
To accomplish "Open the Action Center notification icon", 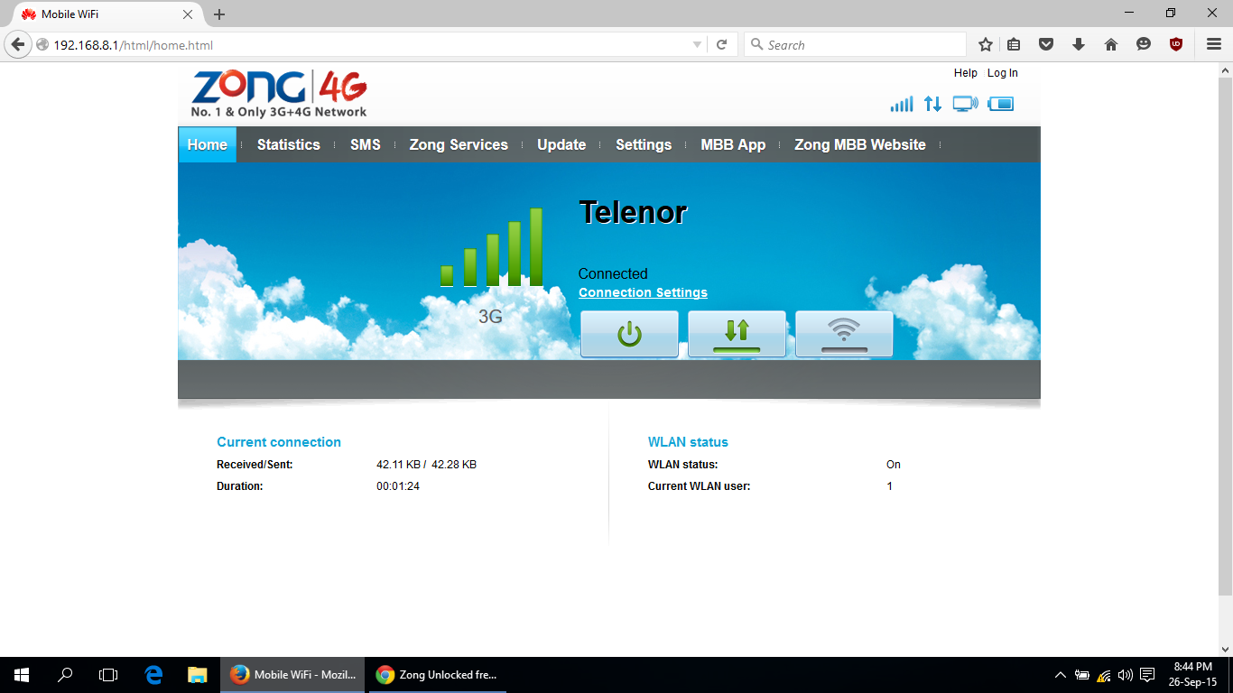I will point(1147,675).
